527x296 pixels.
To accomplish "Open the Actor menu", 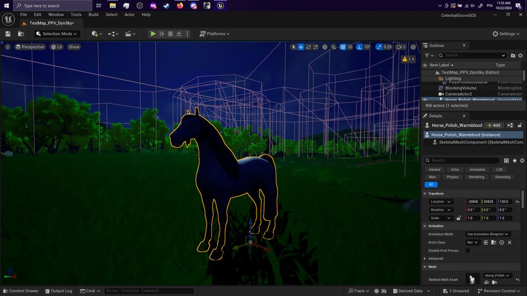I will click(x=130, y=15).
